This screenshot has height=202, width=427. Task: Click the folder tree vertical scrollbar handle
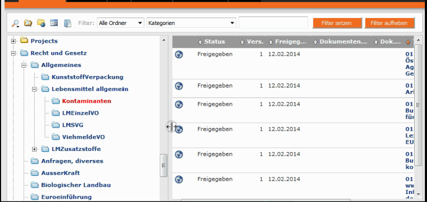tap(163, 165)
